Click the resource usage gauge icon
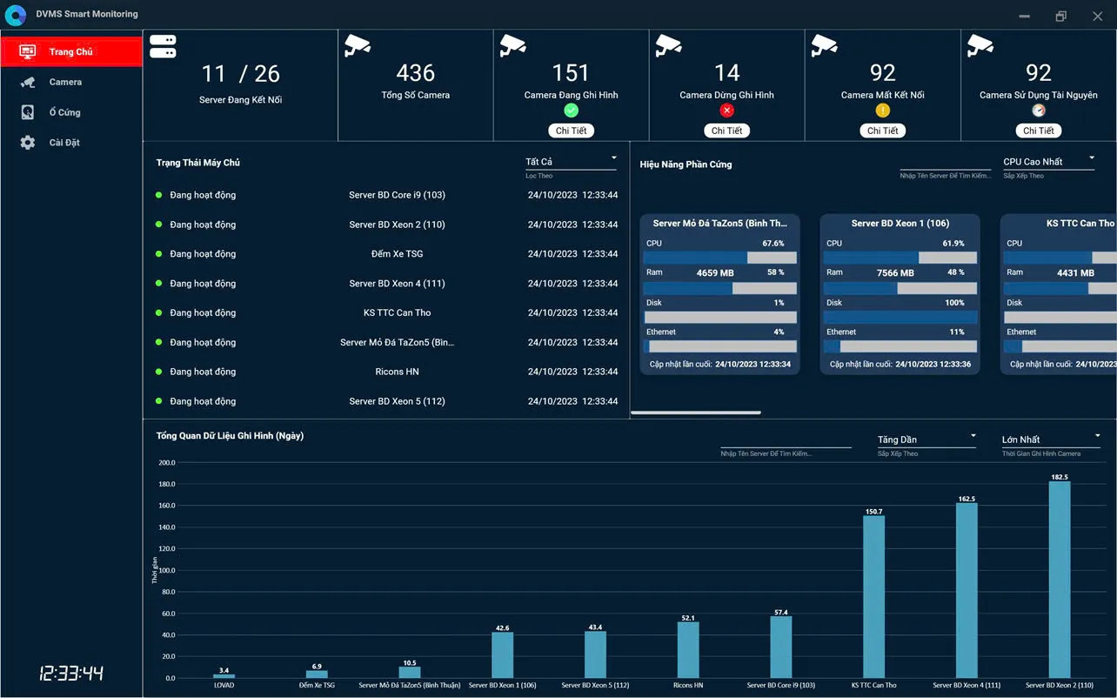 [1038, 111]
